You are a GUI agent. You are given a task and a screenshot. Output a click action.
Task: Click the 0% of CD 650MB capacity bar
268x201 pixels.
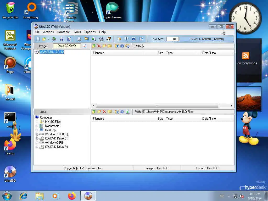(207, 39)
